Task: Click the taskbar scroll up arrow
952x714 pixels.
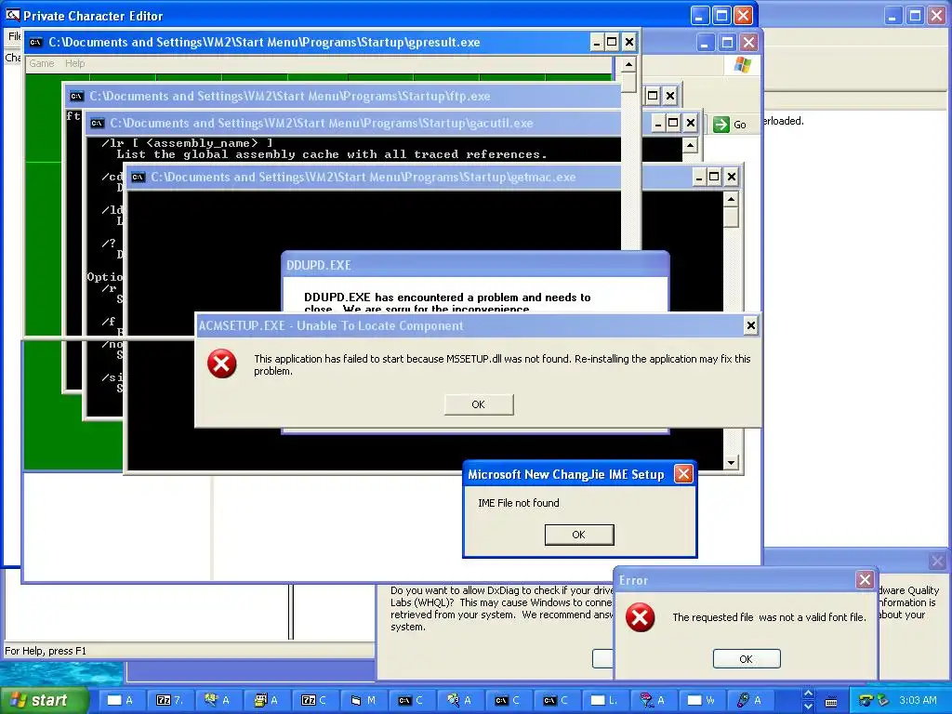Action: tap(808, 694)
